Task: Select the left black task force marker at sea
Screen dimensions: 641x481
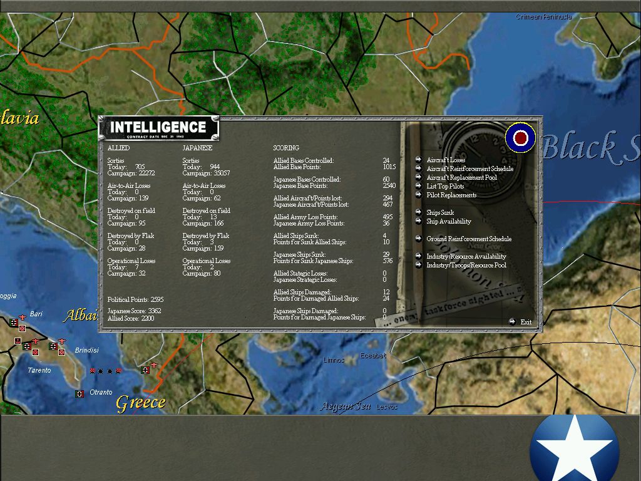Action: [101, 371]
